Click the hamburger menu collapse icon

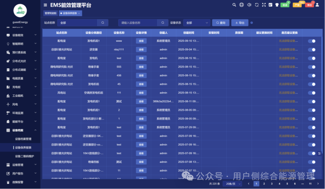point(45,5)
